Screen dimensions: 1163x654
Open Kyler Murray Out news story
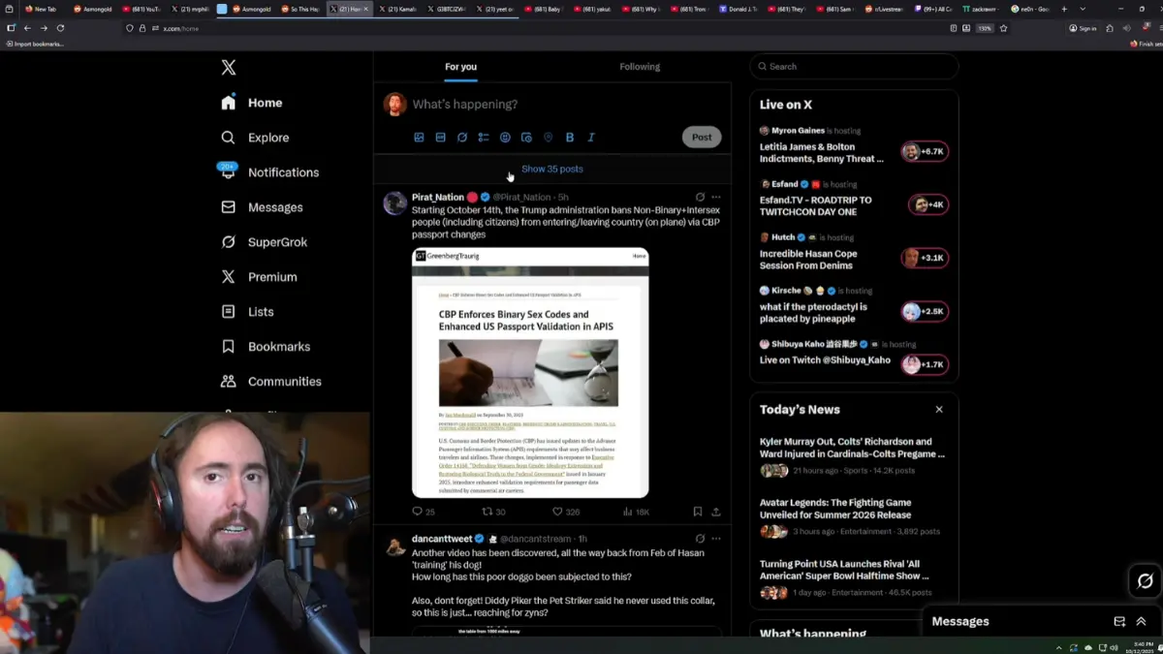click(x=854, y=456)
